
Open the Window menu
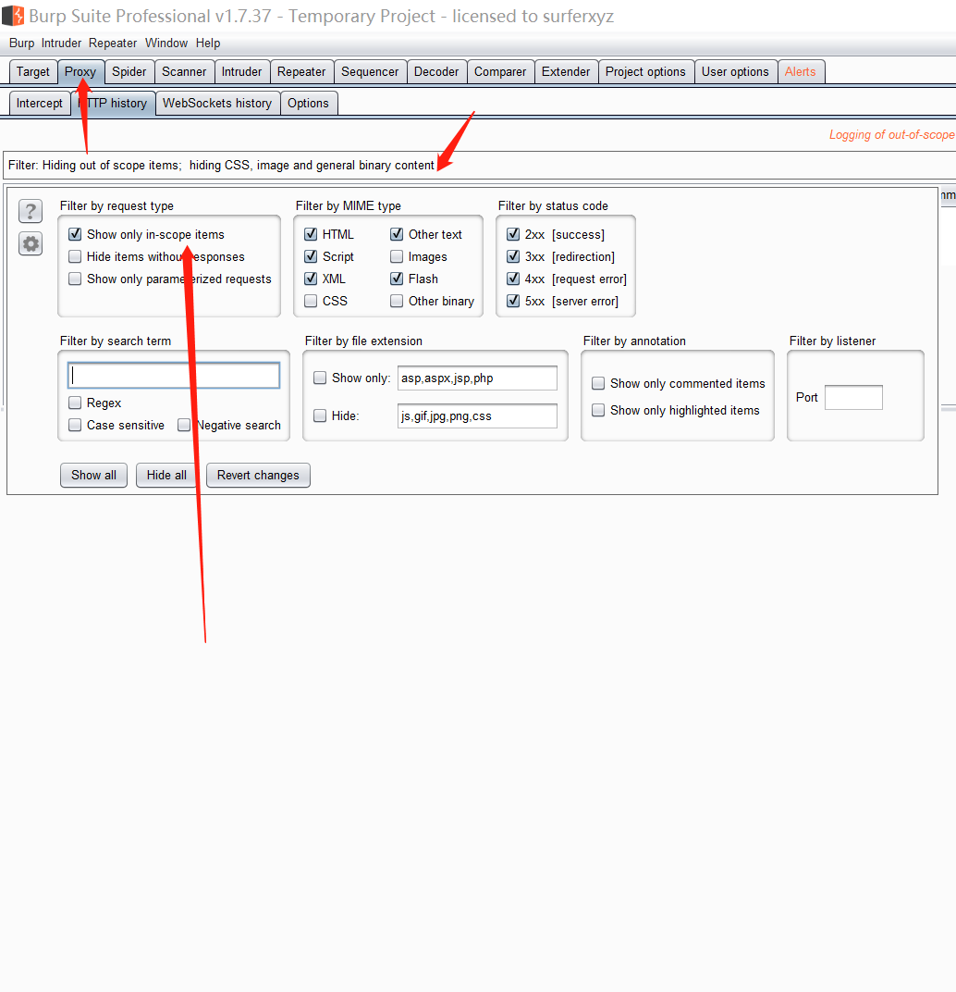(166, 43)
